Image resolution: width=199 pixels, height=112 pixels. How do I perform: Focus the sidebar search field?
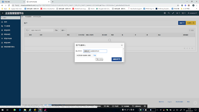point(10,18)
